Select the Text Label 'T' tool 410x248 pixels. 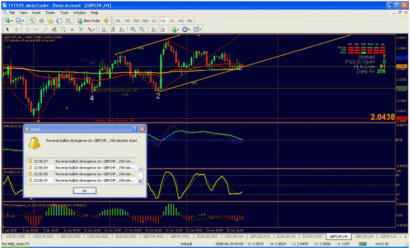tap(81, 30)
